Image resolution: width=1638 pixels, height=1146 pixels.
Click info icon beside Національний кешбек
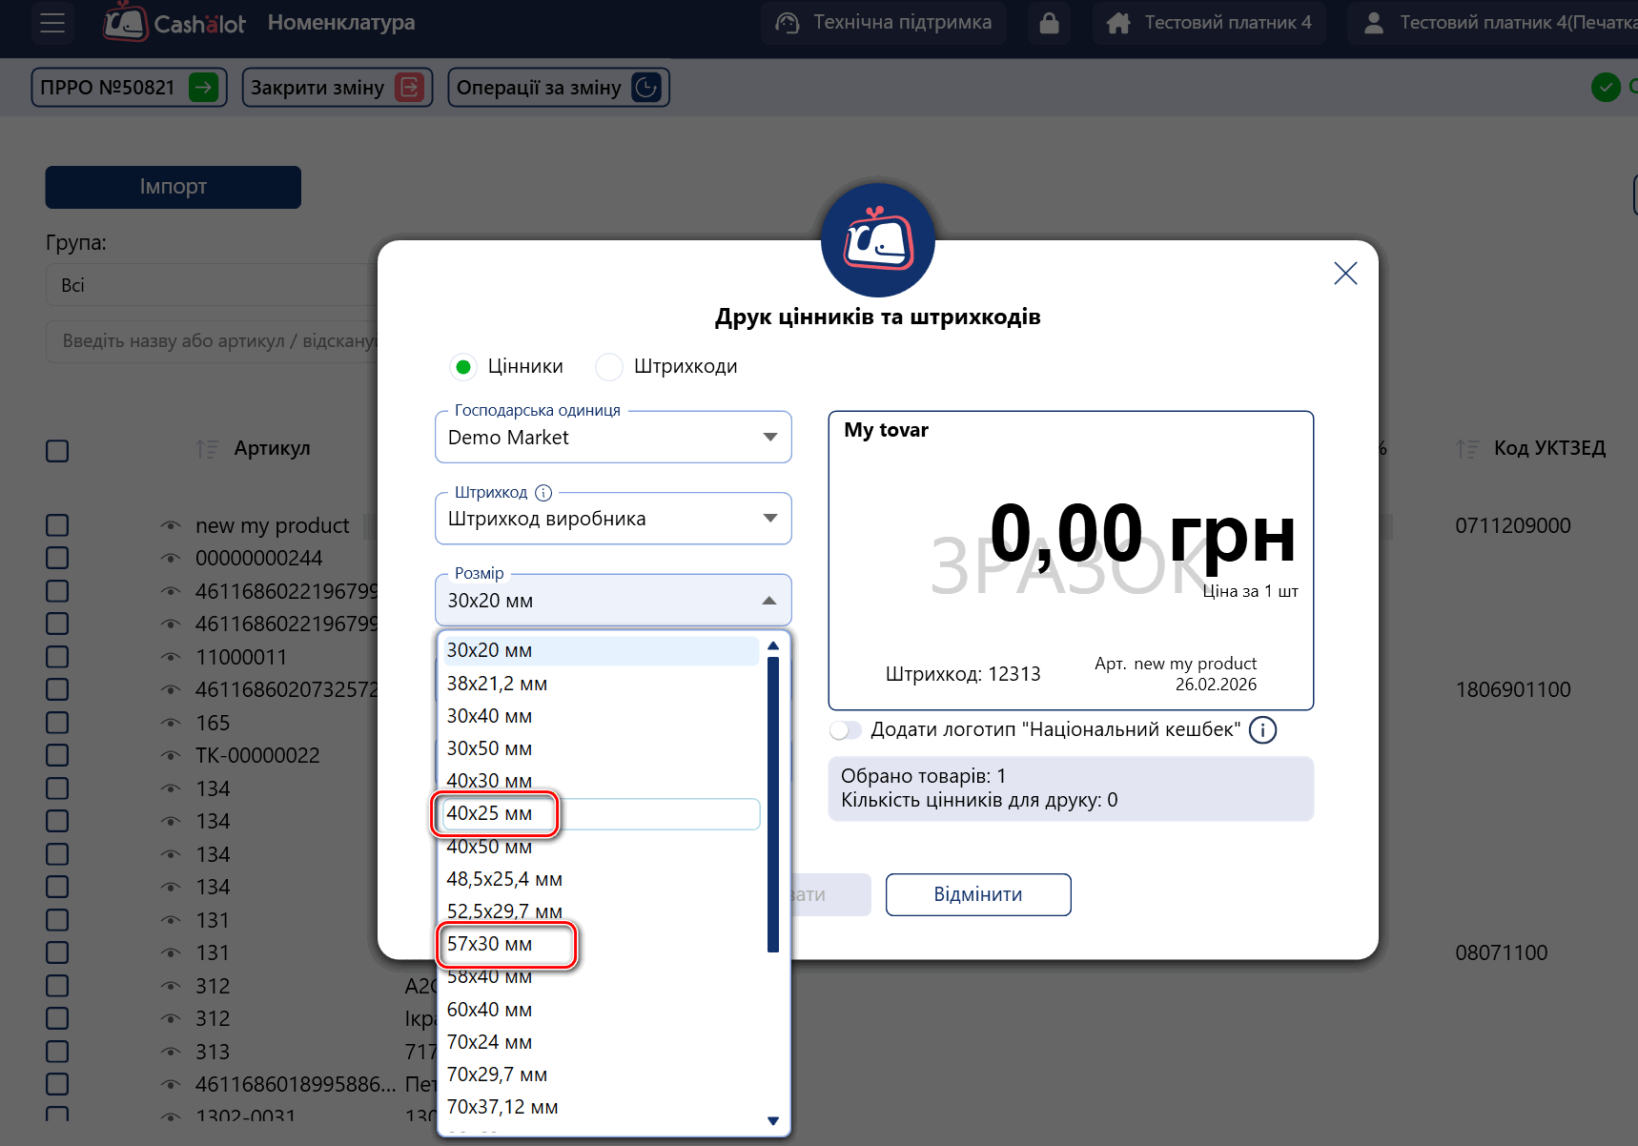(x=1262, y=730)
